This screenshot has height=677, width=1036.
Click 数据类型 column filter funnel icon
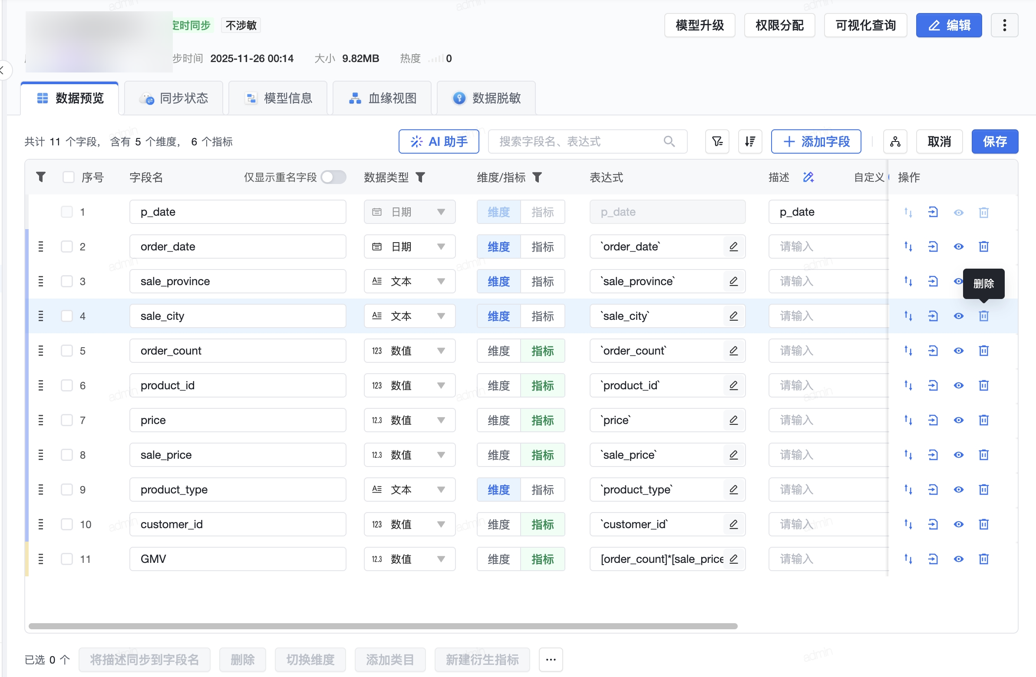click(420, 177)
